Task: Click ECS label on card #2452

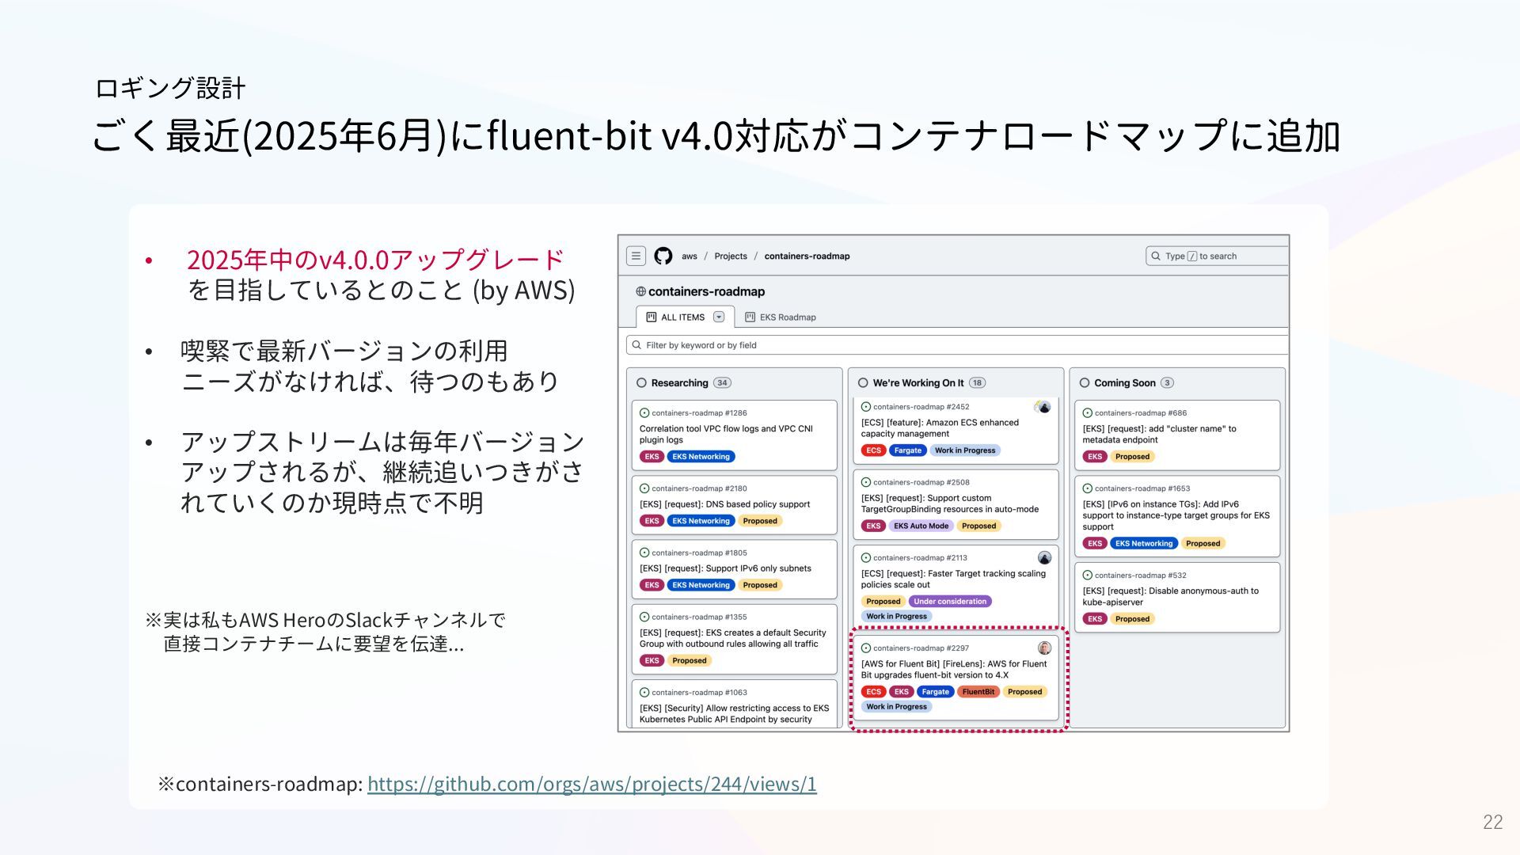Action: tap(873, 450)
